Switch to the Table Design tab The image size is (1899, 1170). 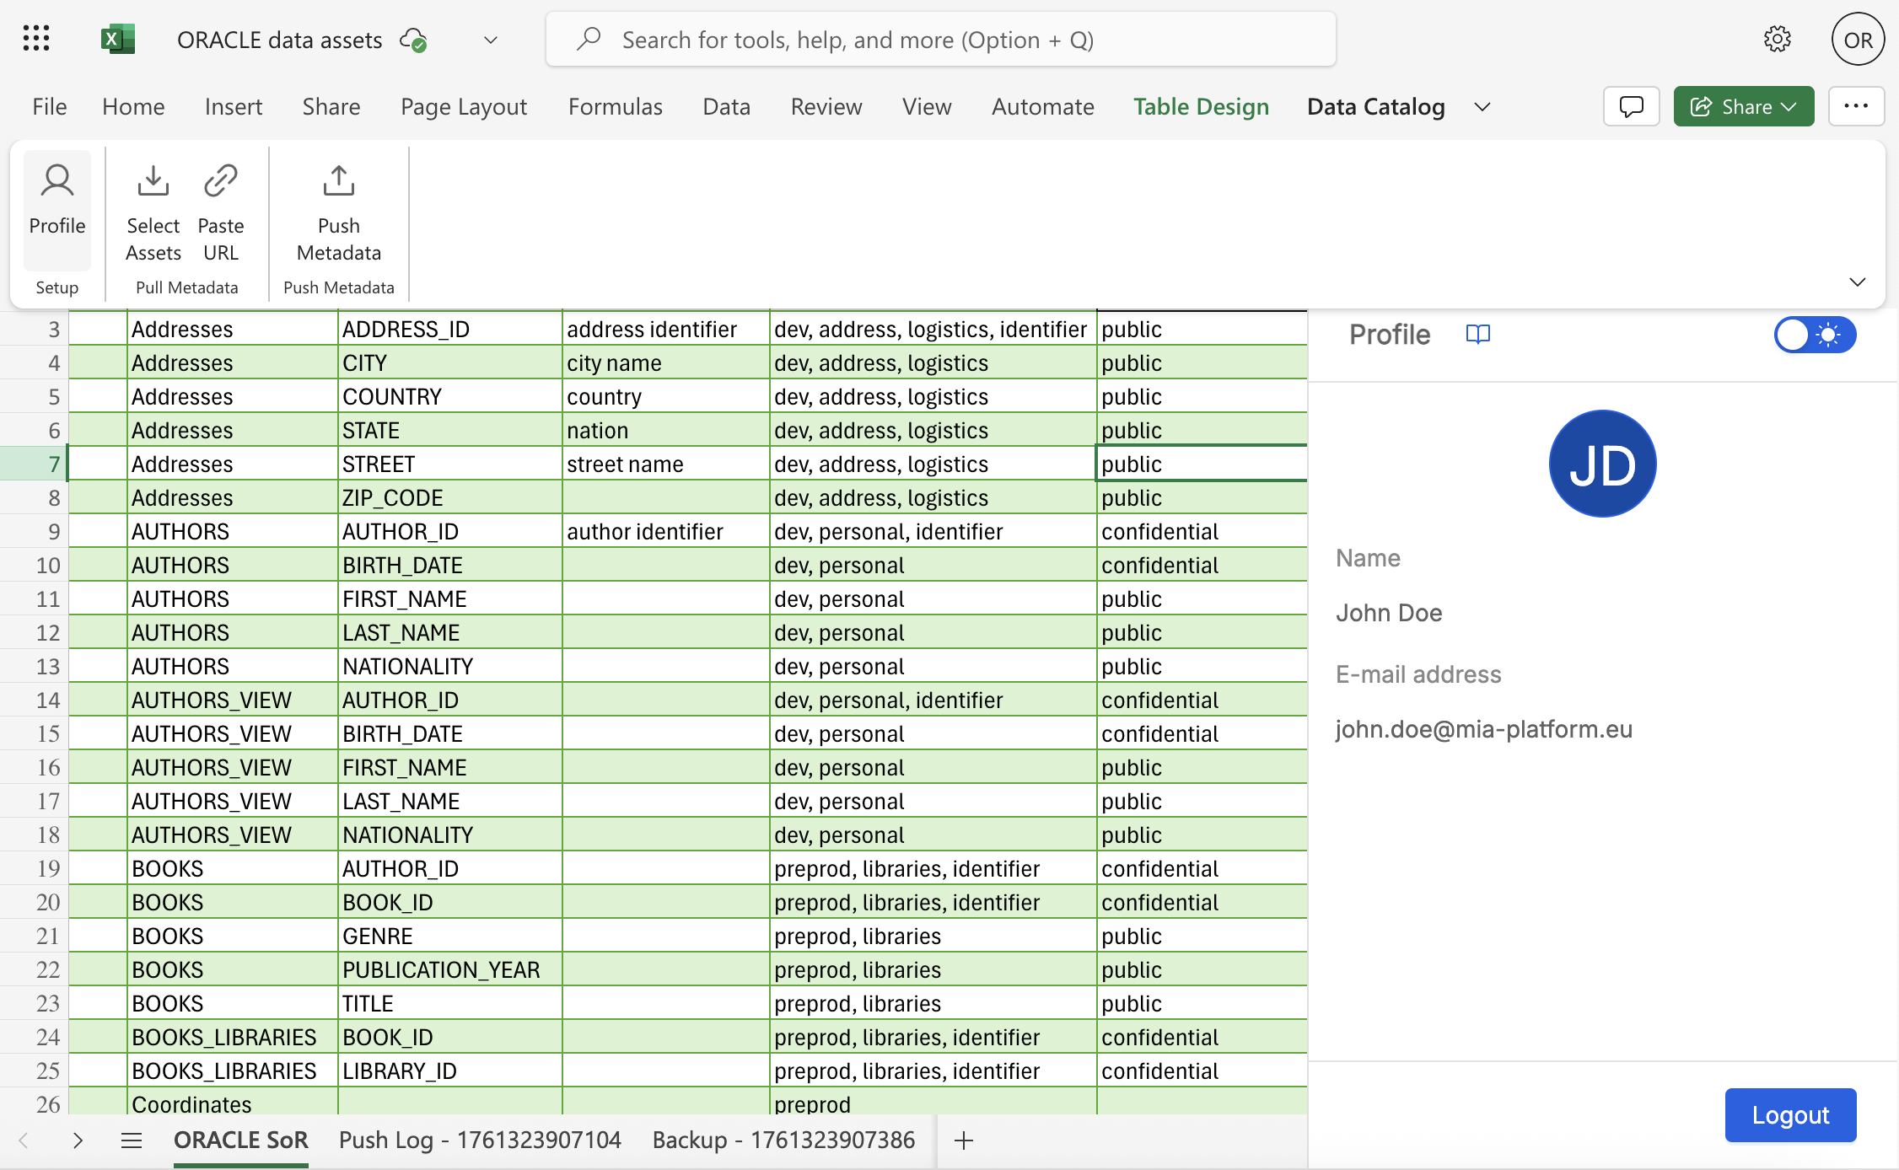[1201, 106]
